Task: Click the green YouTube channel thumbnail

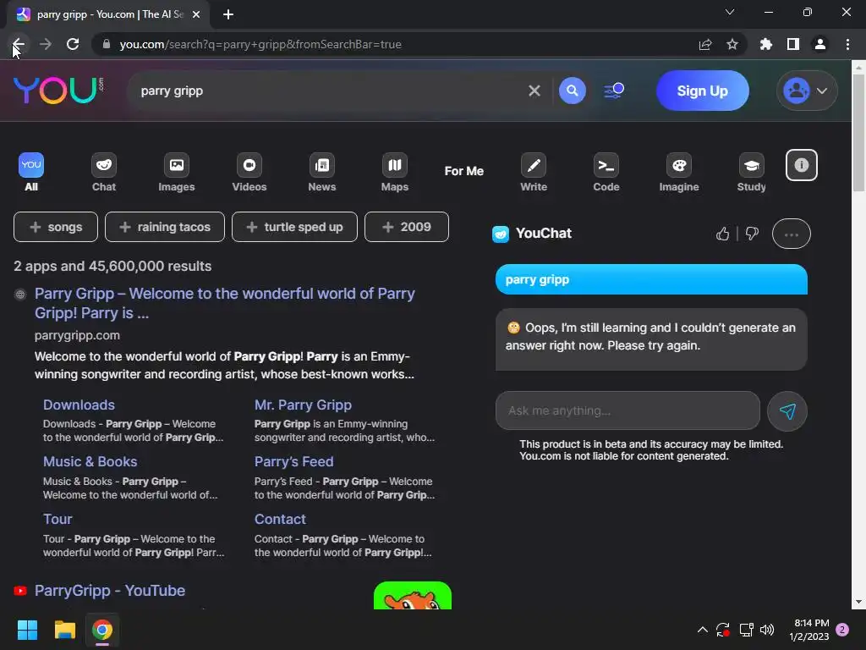Action: coord(413,595)
